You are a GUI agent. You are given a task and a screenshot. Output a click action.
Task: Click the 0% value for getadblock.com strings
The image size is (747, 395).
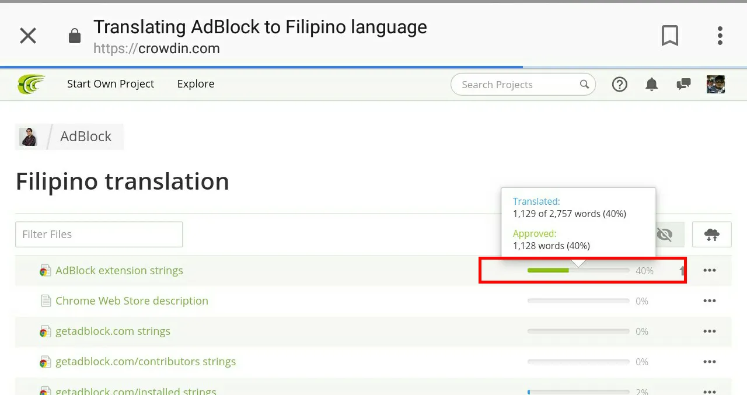(642, 331)
